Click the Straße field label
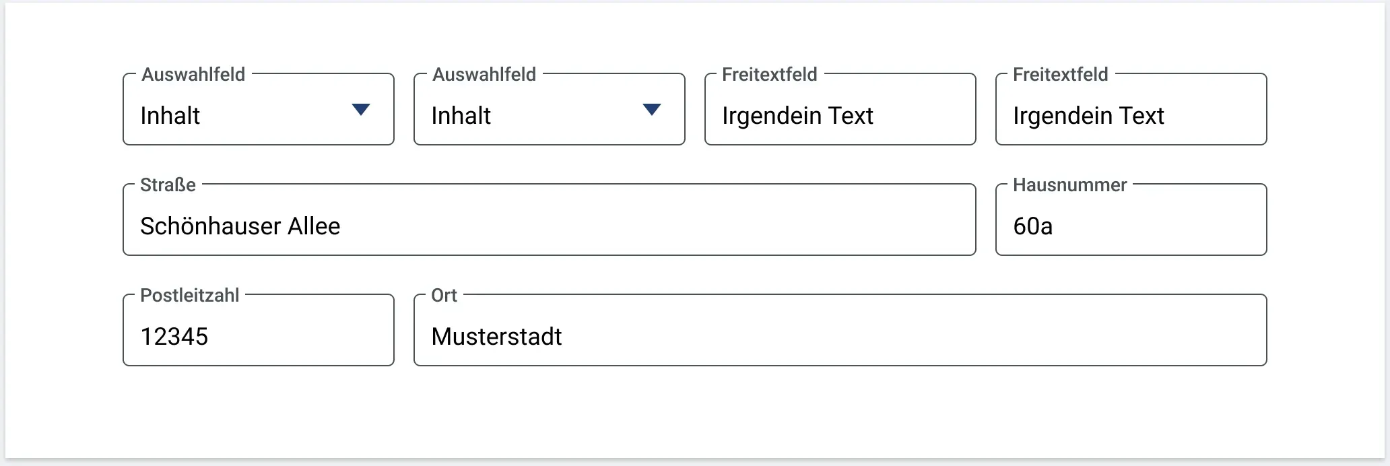The image size is (1390, 466). click(x=168, y=185)
